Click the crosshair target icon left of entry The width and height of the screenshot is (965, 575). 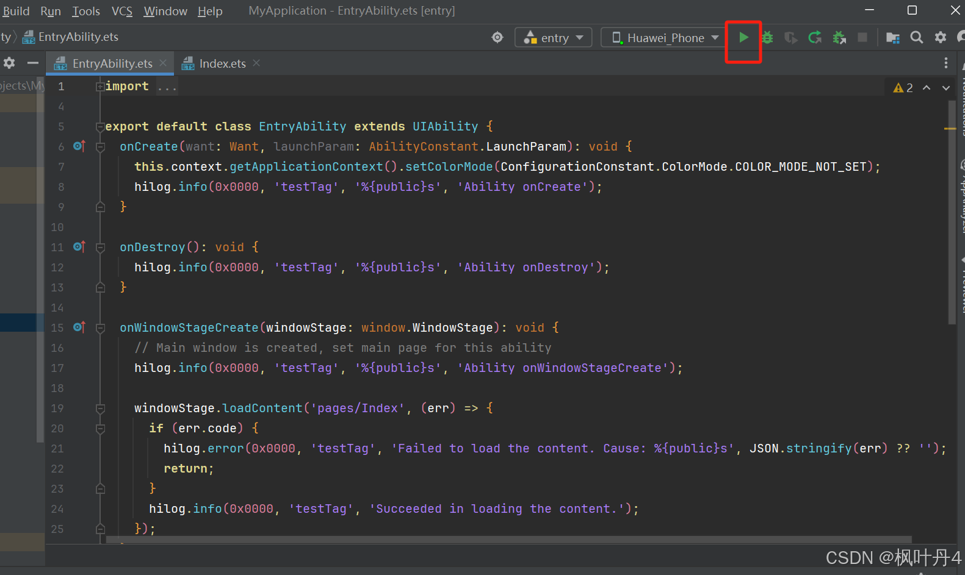pos(497,38)
